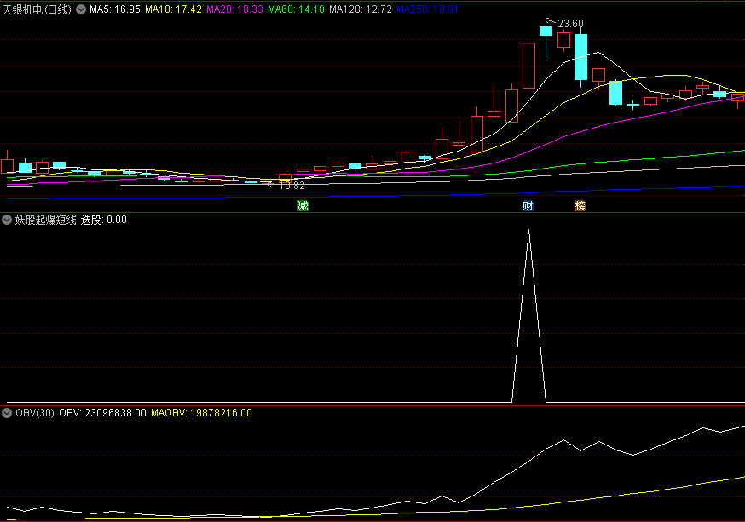Expand the dropdown beside 天银机电(日线)
The width and height of the screenshot is (745, 522).
tap(81, 9)
